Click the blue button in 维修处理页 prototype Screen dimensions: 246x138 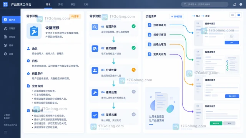tap(232, 96)
